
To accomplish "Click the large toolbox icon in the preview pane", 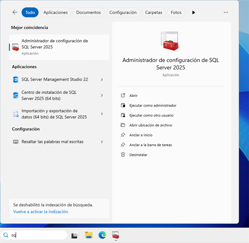I will 170,41.
